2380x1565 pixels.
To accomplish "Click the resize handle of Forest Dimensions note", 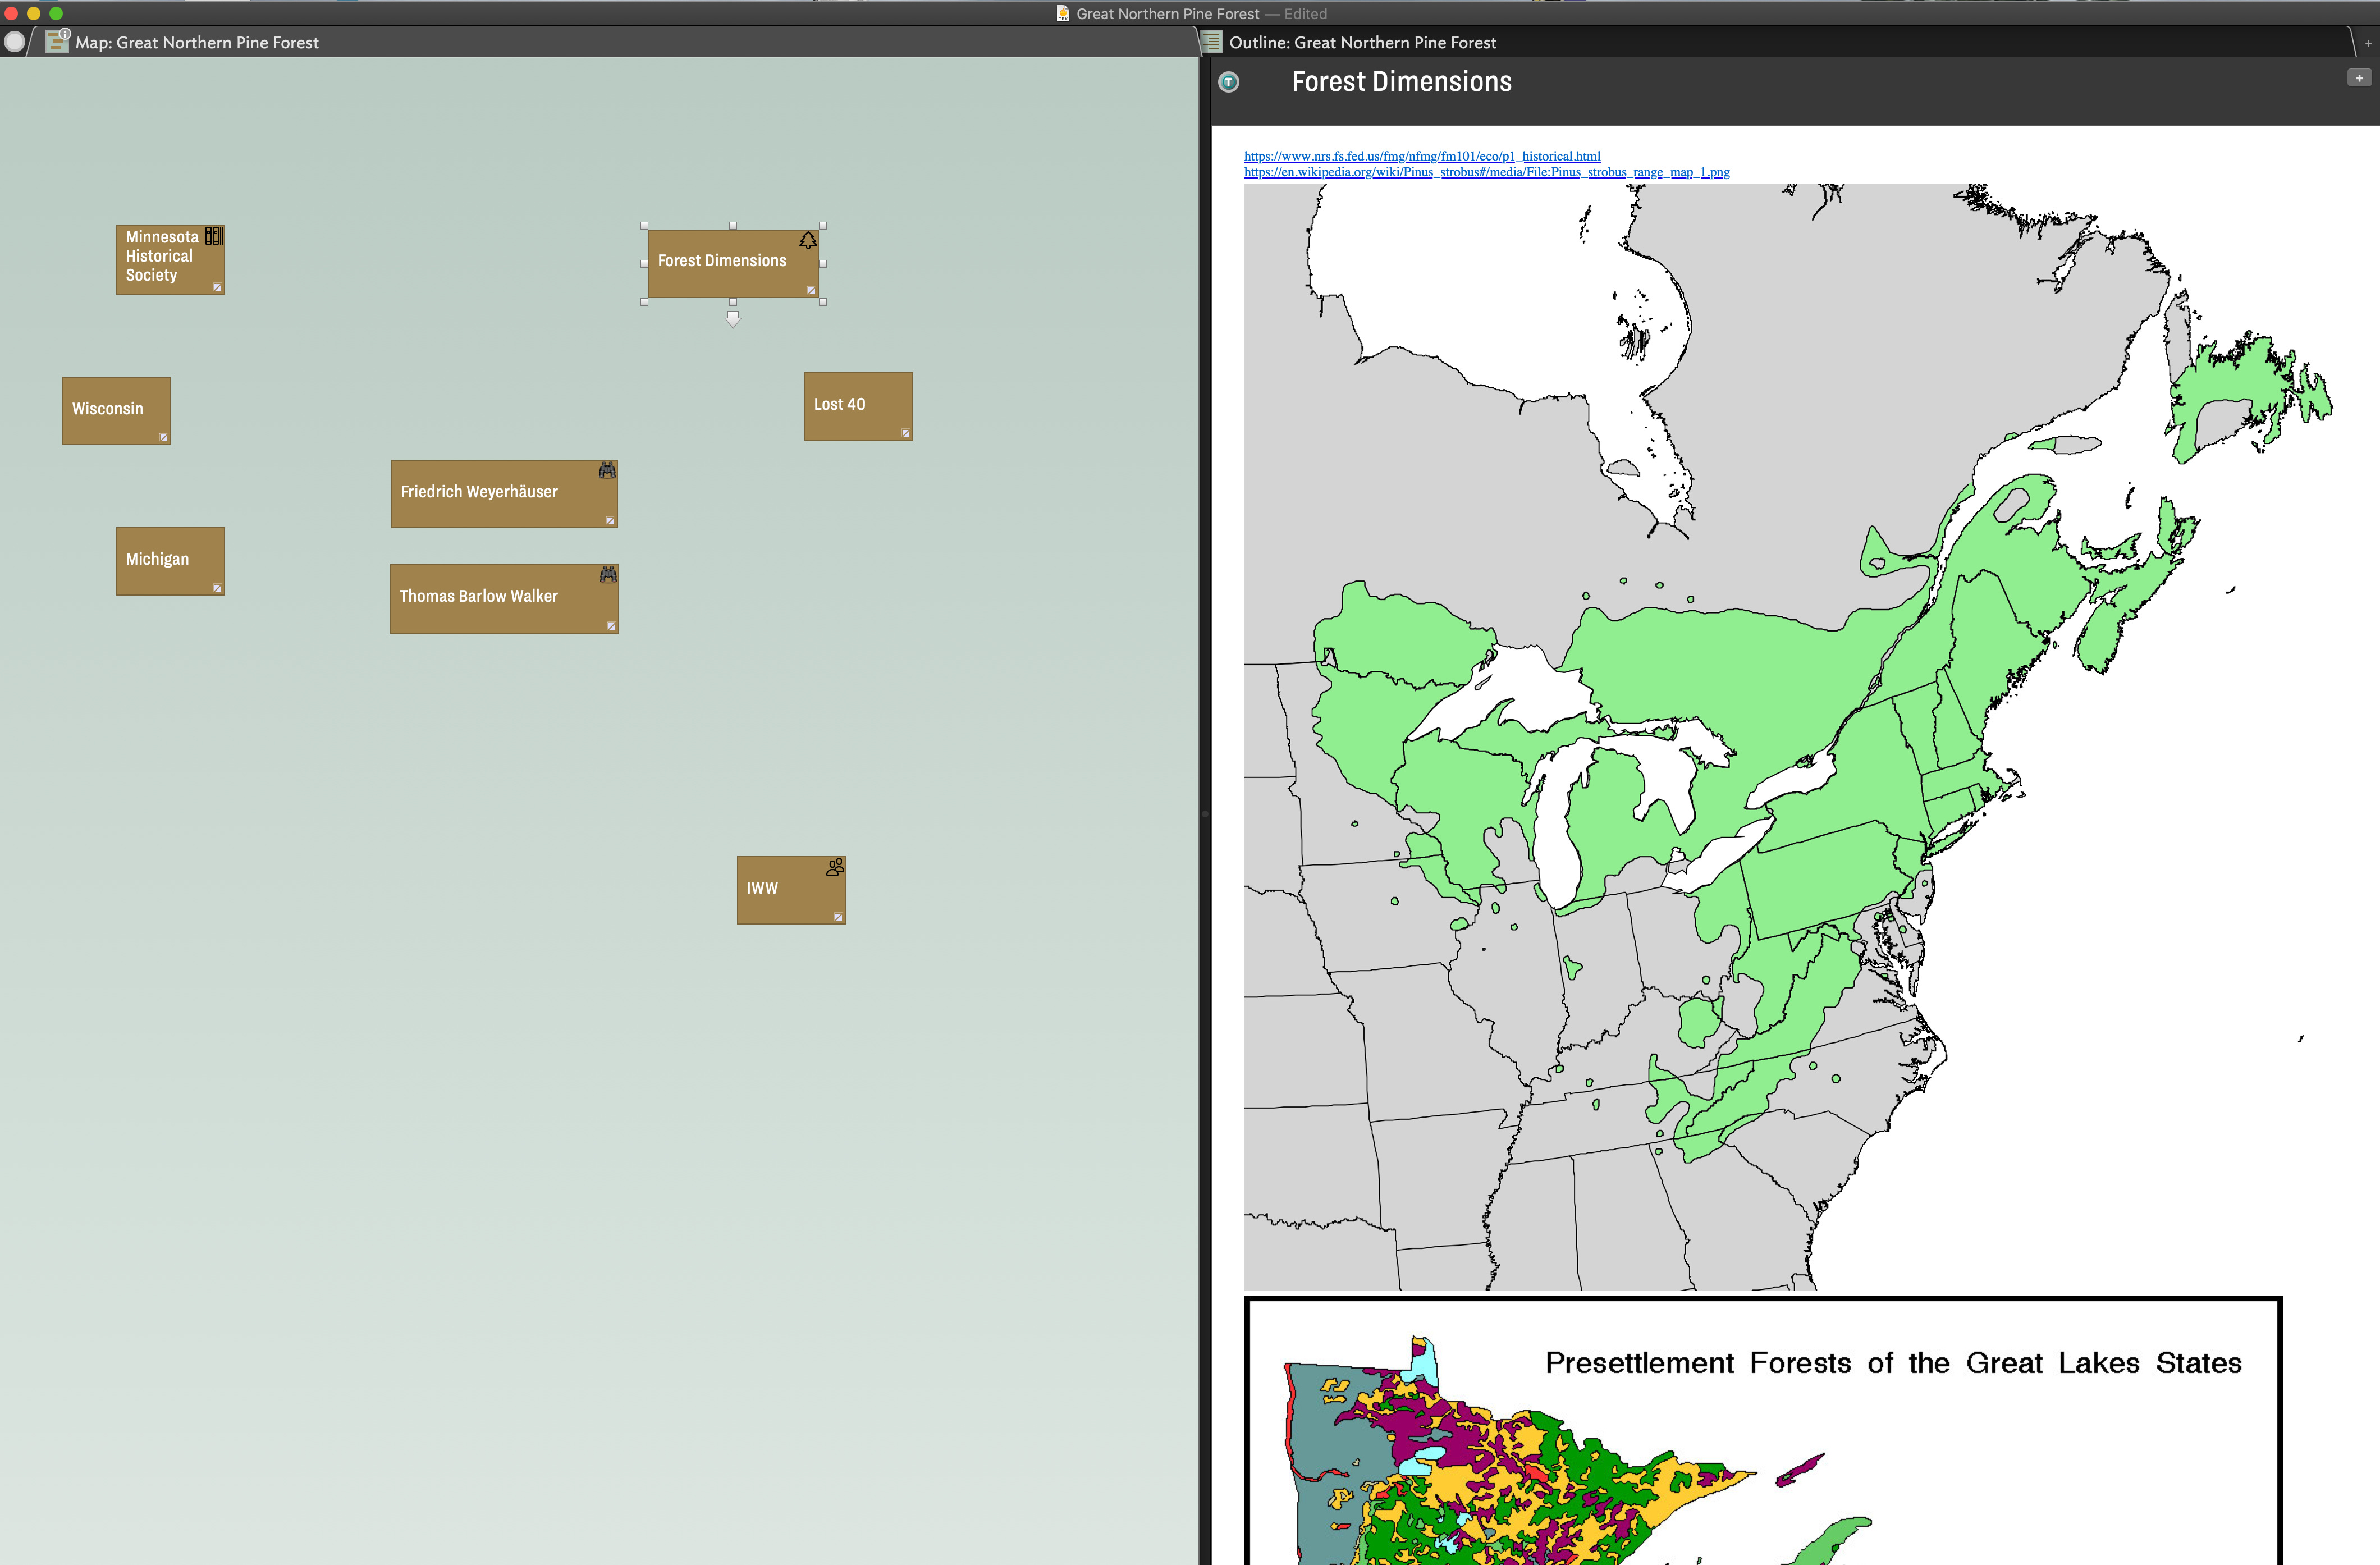I will 811,291.
